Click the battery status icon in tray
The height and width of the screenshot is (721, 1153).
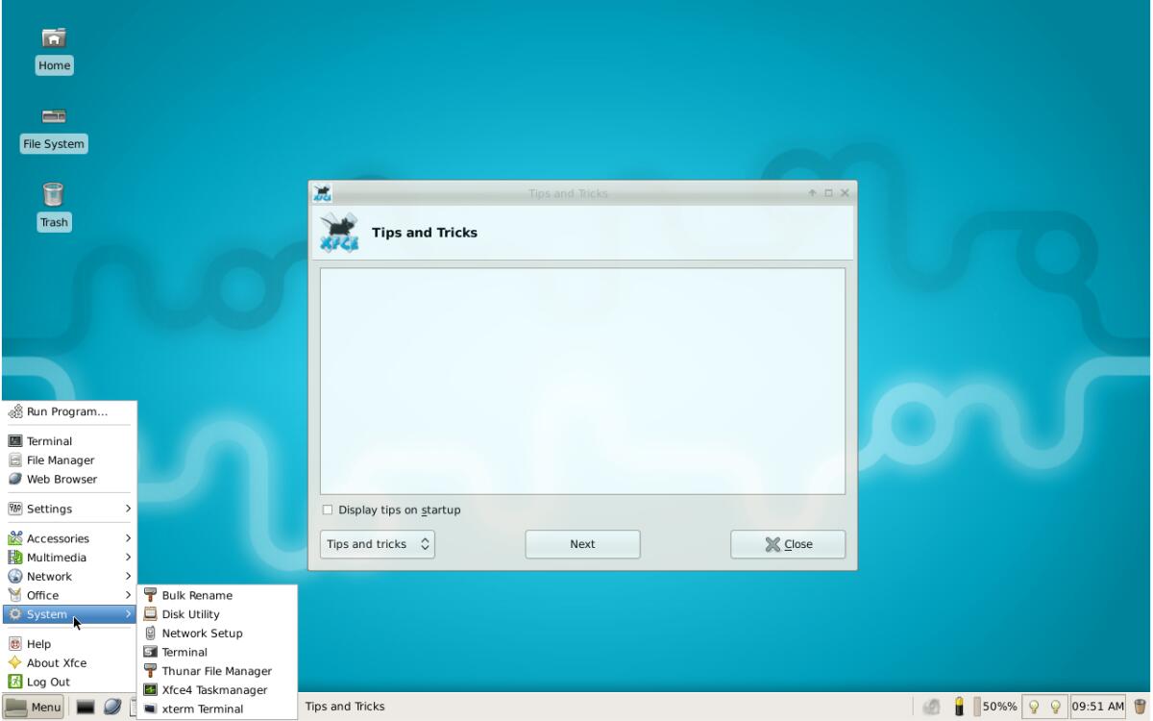point(961,706)
